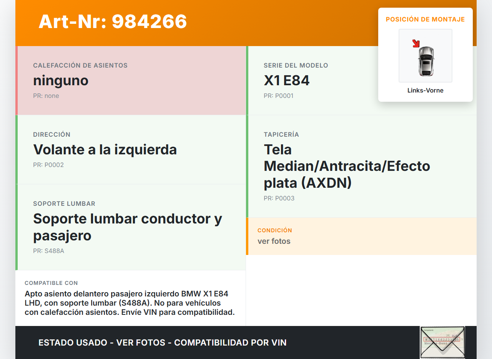Select the 'X1 E84' model value
492x359 pixels.
coord(287,81)
